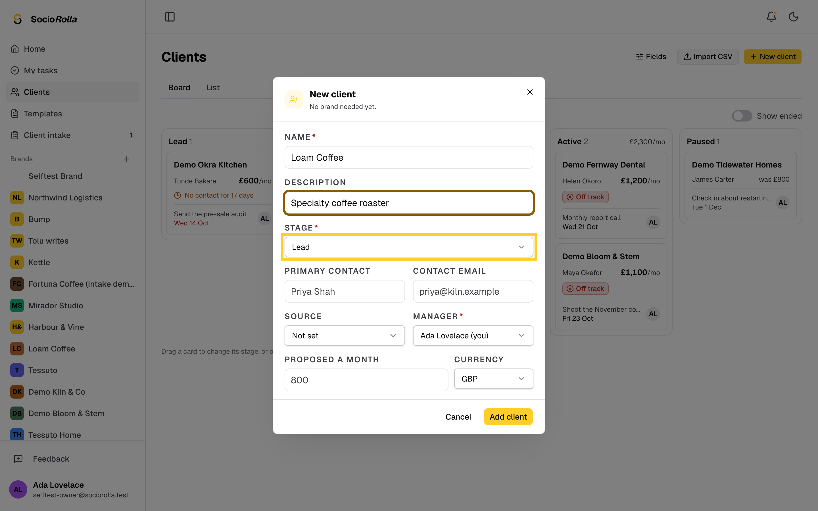Click the Client intake clipboard icon
818x511 pixels.
[14, 135]
